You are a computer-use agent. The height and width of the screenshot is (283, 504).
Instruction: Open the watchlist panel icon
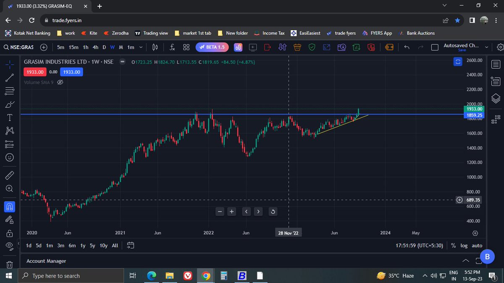(496, 64)
